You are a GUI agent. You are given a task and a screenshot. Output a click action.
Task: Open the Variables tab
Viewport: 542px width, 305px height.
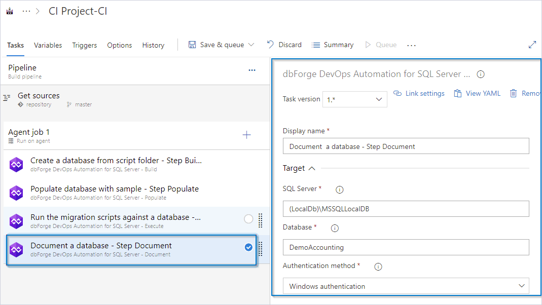click(x=48, y=45)
